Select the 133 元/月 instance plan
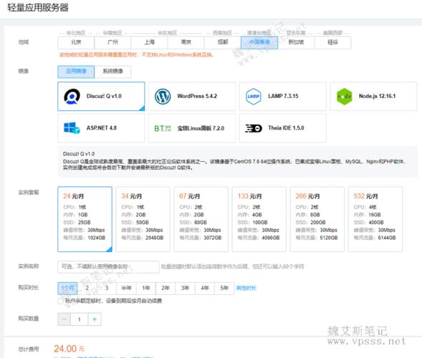The width and height of the screenshot is (422, 358). pyautogui.click(x=259, y=219)
